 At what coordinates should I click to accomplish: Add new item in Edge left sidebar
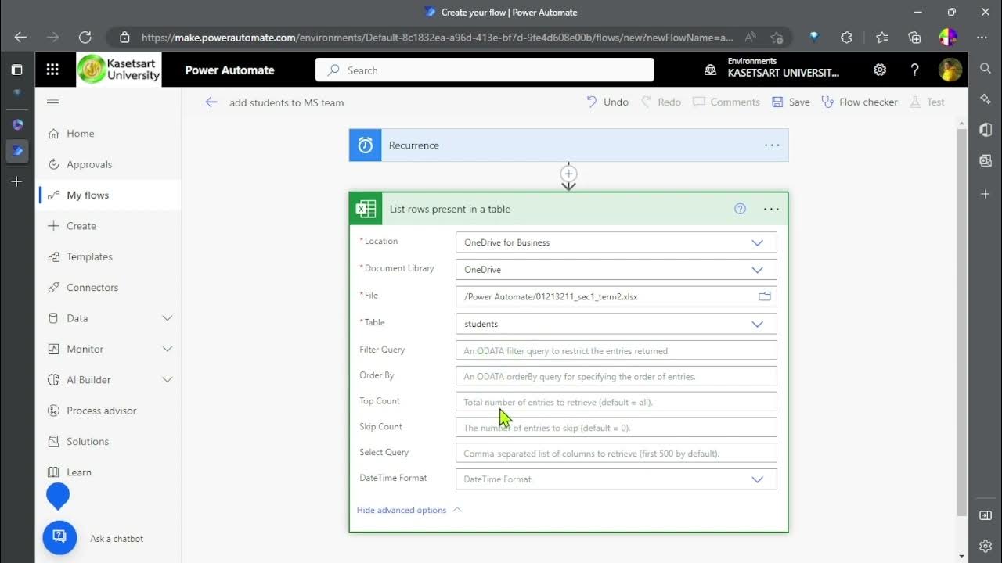tap(16, 181)
